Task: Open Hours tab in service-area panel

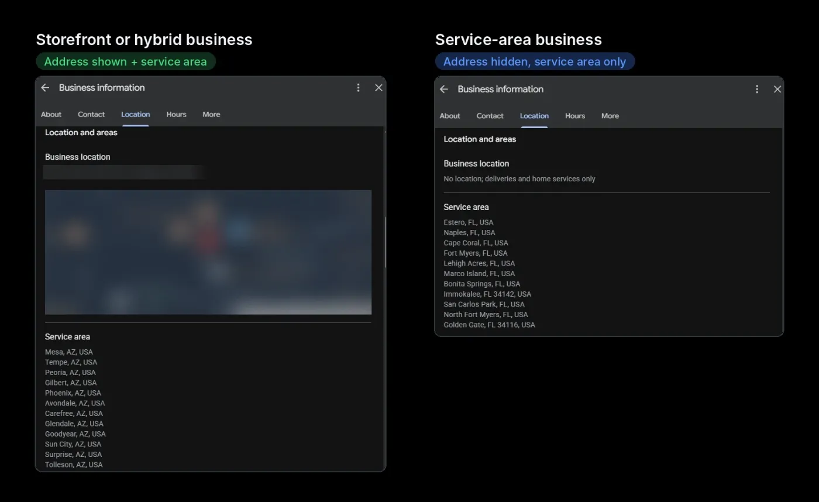Action: 575,116
